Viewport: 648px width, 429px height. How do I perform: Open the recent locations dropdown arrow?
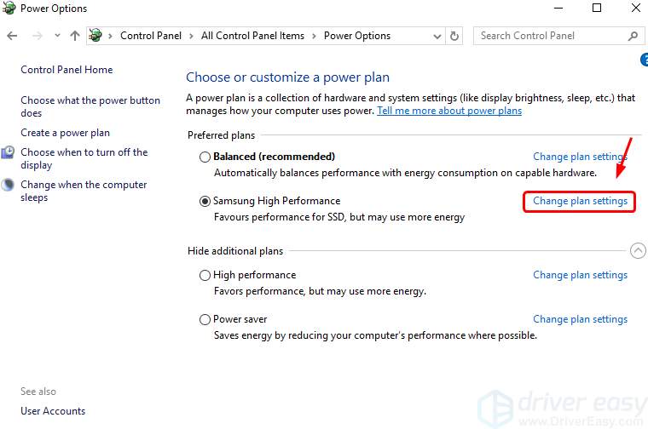click(57, 36)
